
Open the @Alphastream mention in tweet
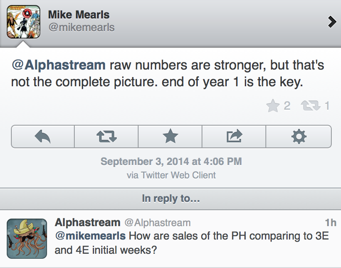pyautogui.click(x=58, y=65)
